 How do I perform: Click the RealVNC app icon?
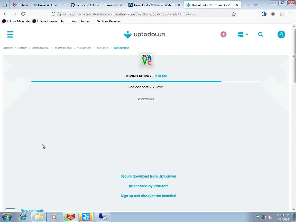[x=146, y=60]
